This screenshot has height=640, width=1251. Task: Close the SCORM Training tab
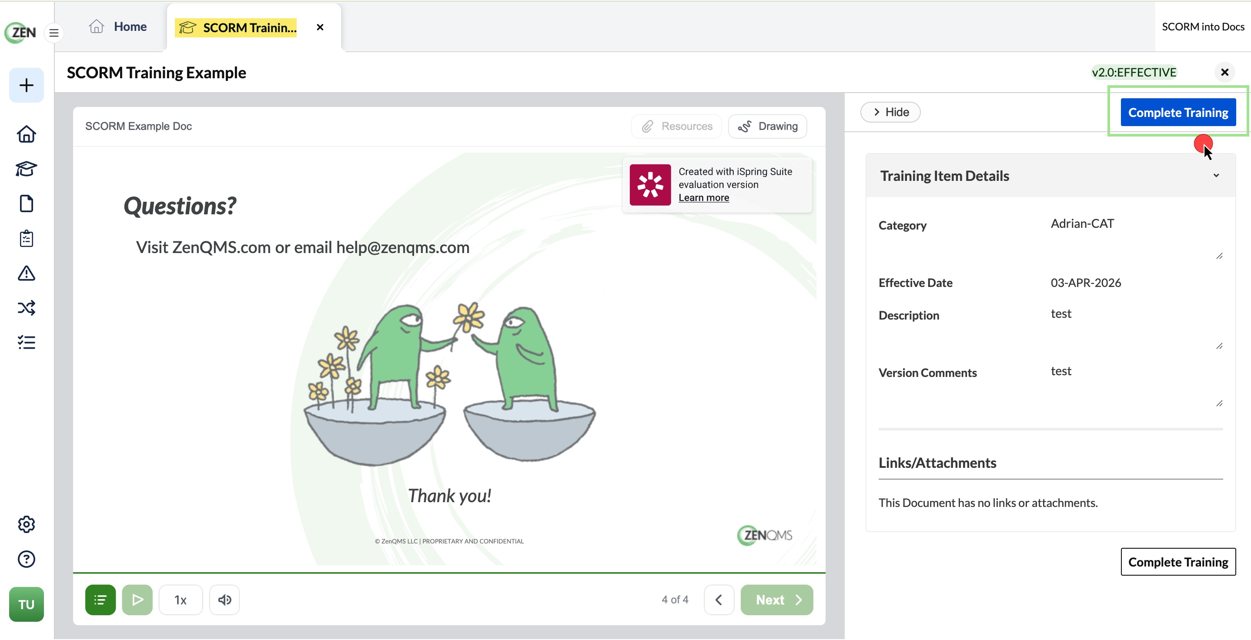click(320, 27)
